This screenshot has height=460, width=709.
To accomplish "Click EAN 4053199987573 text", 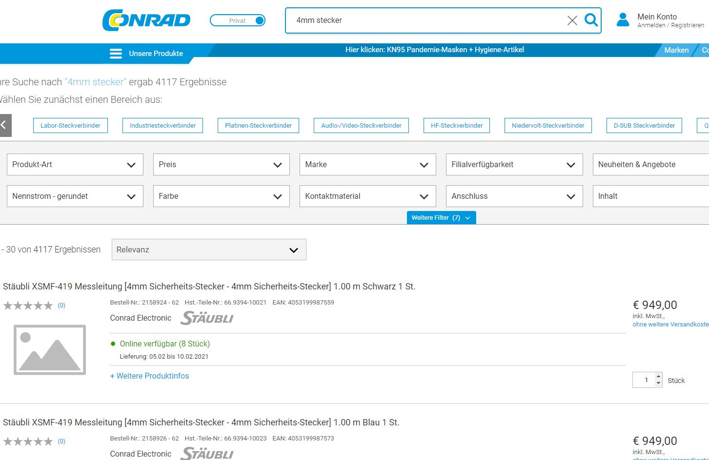I will 304,439.
